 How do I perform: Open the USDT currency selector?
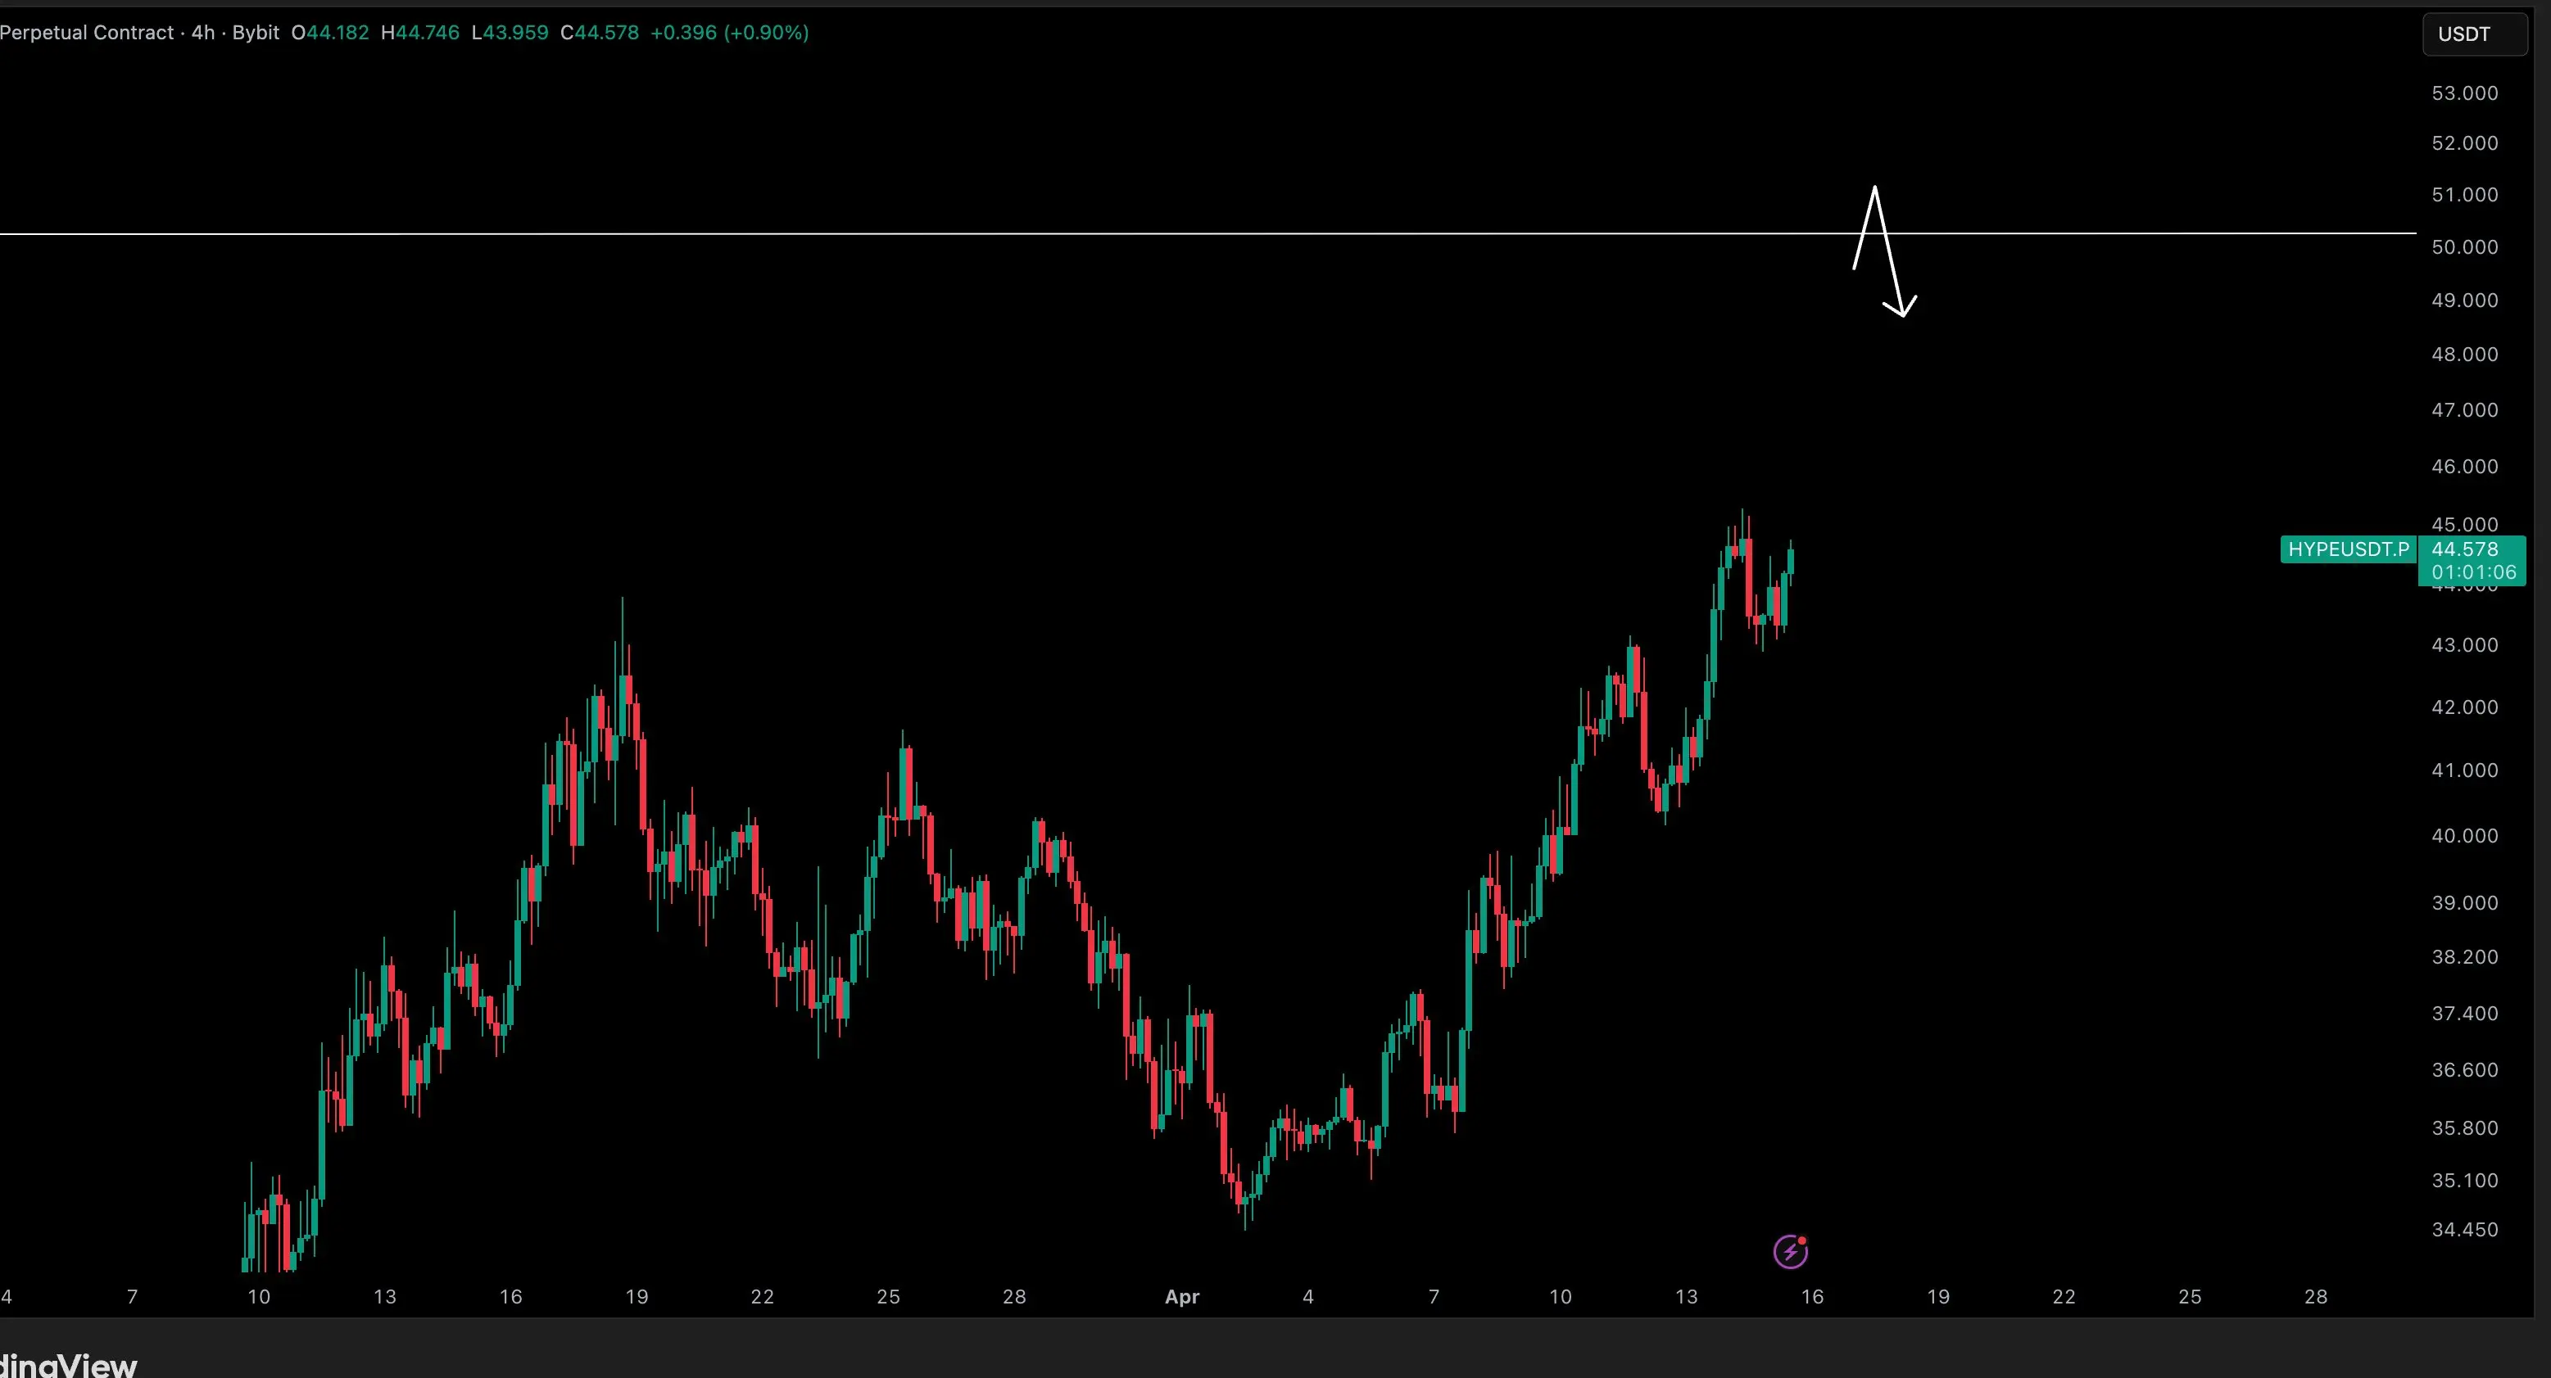click(x=2473, y=34)
